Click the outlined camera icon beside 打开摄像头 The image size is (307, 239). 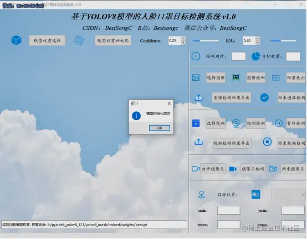pos(196,169)
